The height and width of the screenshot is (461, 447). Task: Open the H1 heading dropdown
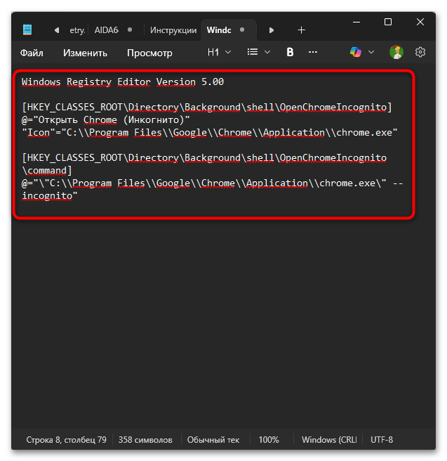tap(219, 52)
